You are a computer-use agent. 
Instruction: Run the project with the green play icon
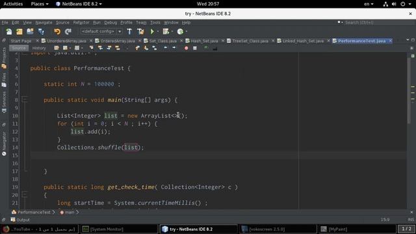(152, 32)
